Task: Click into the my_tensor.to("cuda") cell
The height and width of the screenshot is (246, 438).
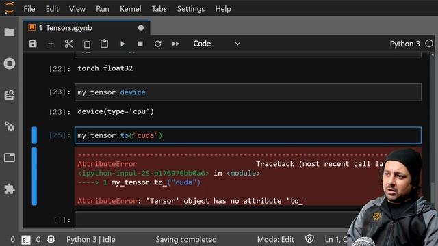Action: [248, 135]
